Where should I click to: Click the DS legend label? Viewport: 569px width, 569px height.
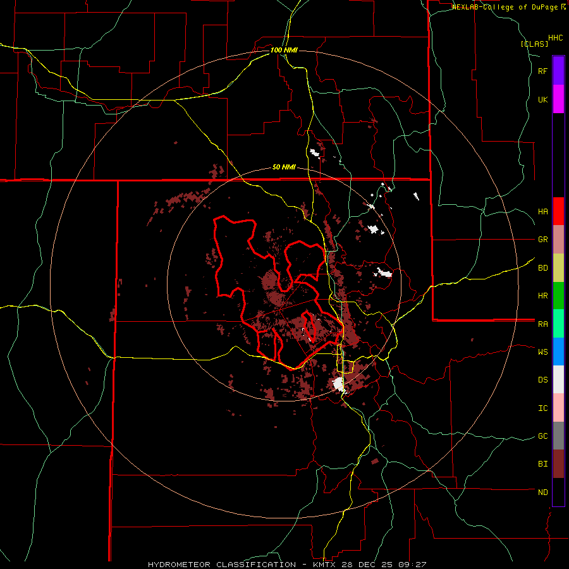click(x=542, y=380)
